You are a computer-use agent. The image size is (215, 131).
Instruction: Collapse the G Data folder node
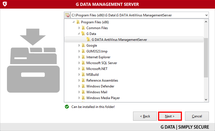pyautogui.click(x=79, y=34)
